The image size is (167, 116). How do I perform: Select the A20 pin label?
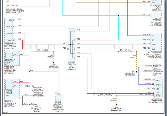(x=148, y=35)
